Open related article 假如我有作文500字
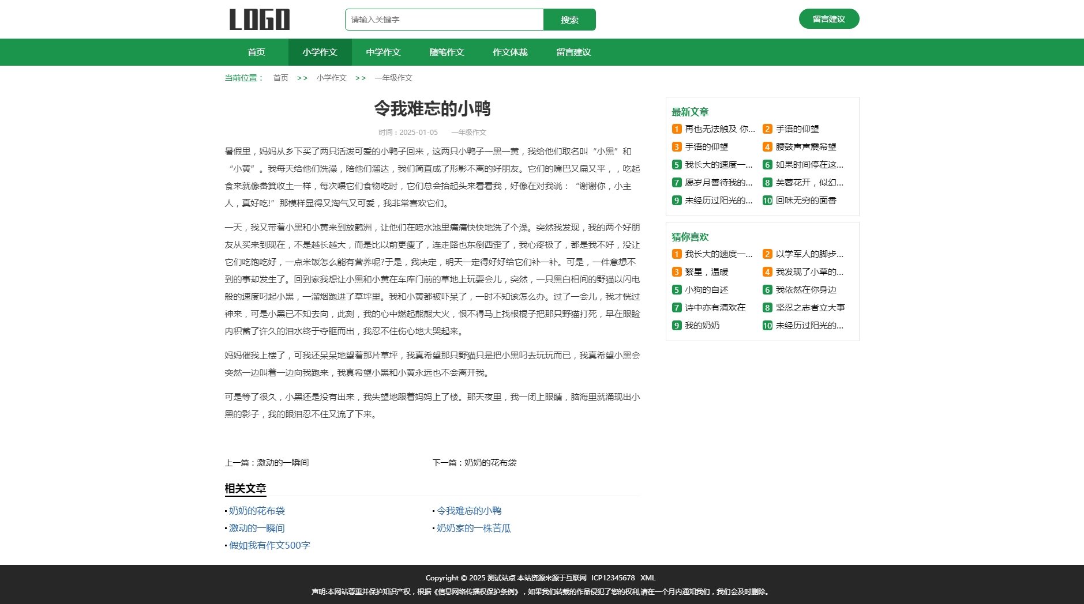This screenshot has height=604, width=1084. click(x=269, y=546)
